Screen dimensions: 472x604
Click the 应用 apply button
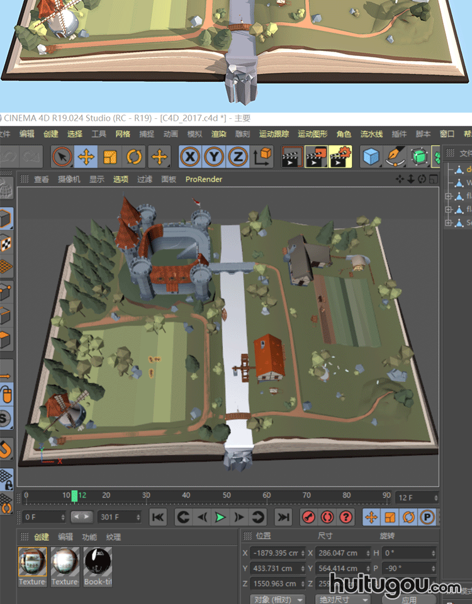[x=409, y=599]
